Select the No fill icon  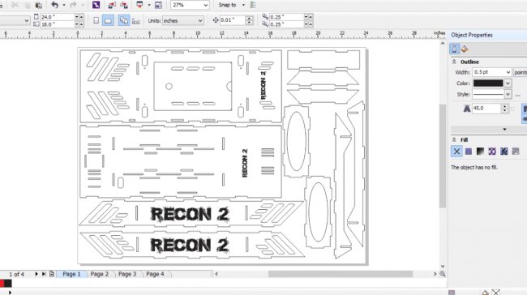pyautogui.click(x=456, y=152)
